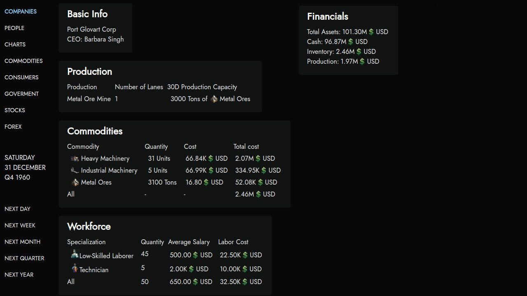The height and width of the screenshot is (296, 527).
Task: Open the Companies section
Action: click(21, 12)
